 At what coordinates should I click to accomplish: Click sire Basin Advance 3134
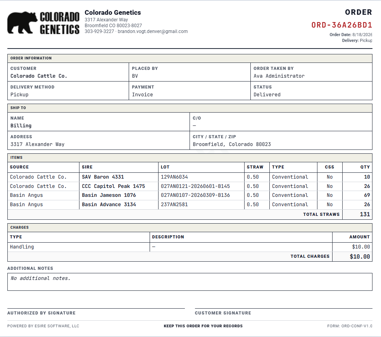tap(109, 204)
